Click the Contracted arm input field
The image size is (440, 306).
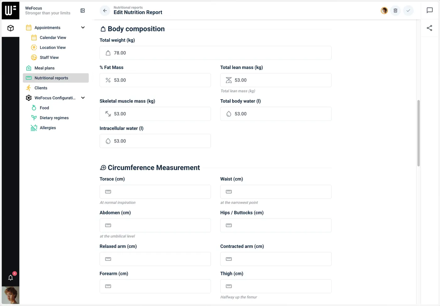point(276,259)
